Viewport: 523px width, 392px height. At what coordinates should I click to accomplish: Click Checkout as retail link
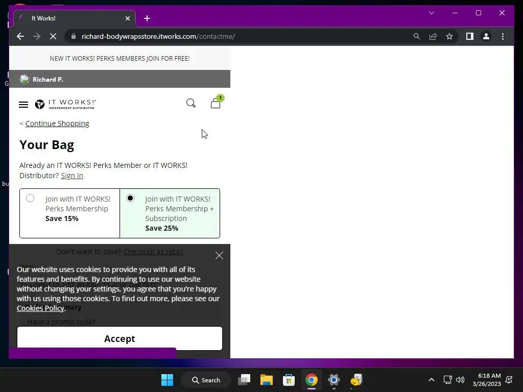click(153, 252)
